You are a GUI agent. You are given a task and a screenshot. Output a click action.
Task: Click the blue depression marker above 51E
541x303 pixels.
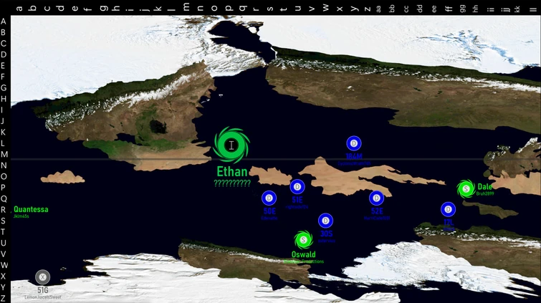pos(297,187)
